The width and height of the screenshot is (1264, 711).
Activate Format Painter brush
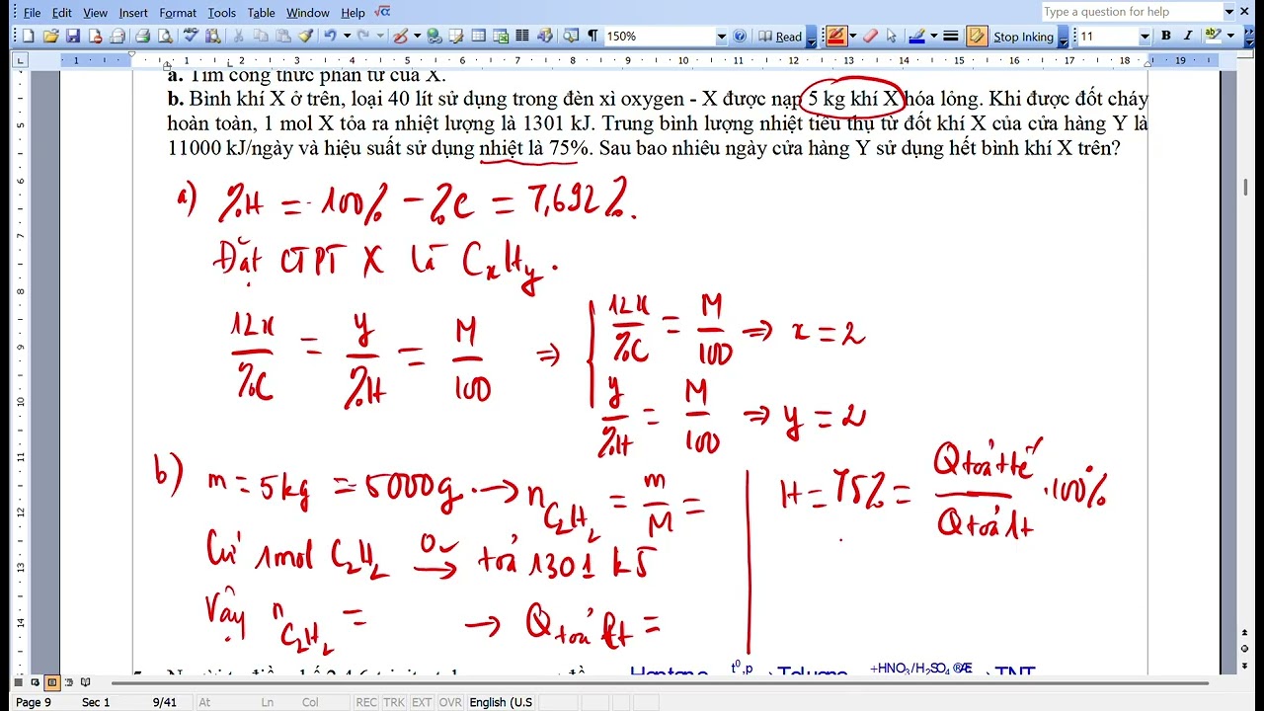[x=306, y=36]
